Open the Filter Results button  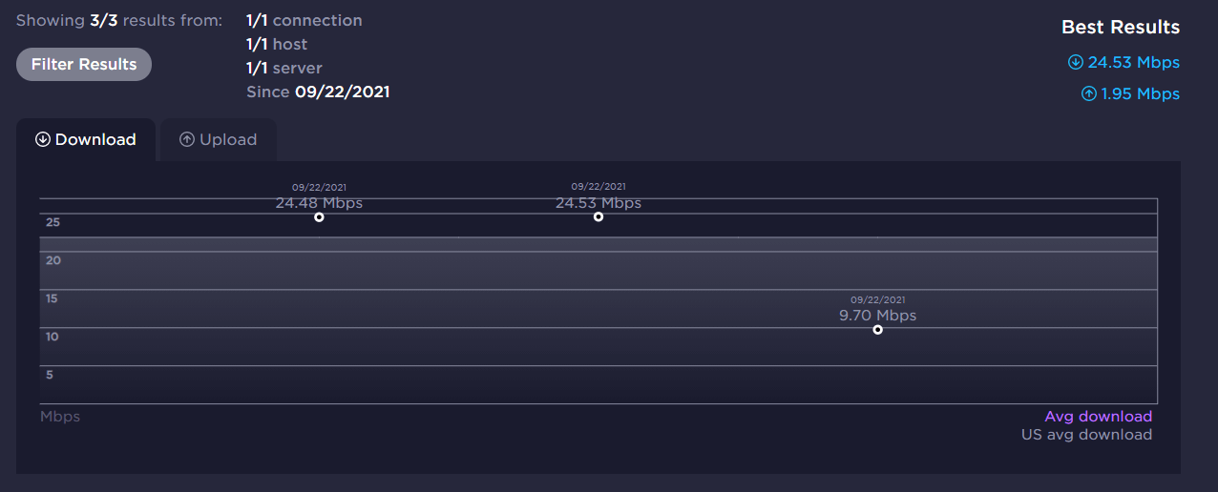pos(84,64)
